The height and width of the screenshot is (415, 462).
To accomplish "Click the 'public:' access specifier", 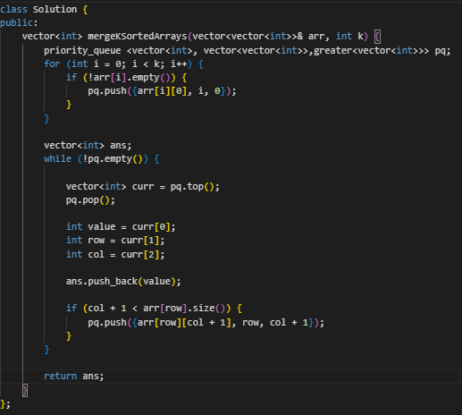I will pyautogui.click(x=19, y=22).
